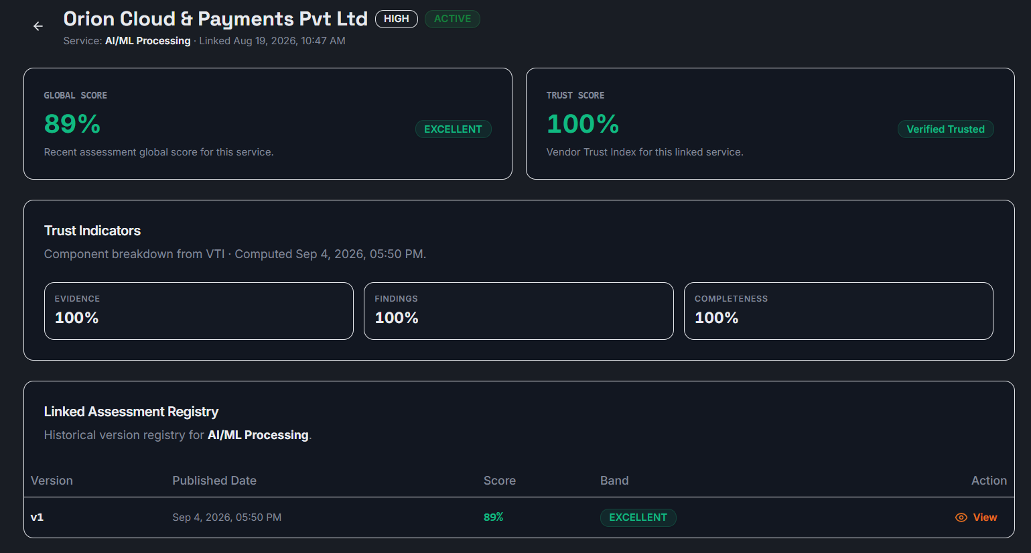Click the eye icon in the v1 row
Viewport: 1031px width, 553px height.
tap(961, 517)
